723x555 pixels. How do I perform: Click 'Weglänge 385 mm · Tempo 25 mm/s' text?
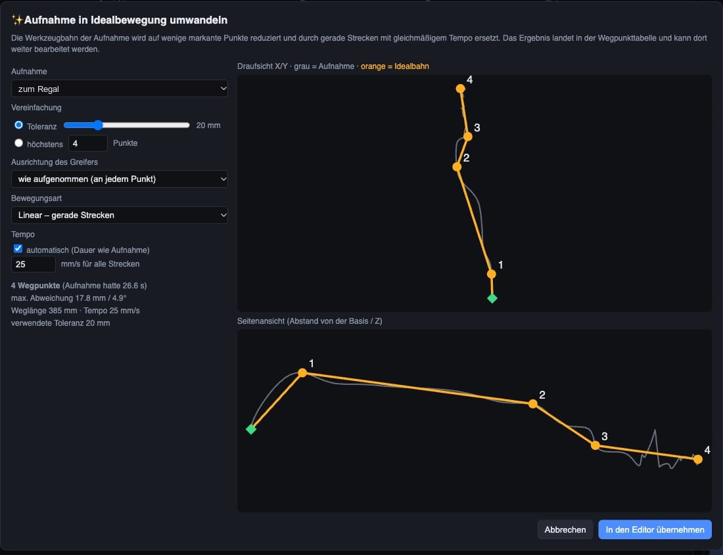[x=75, y=311]
